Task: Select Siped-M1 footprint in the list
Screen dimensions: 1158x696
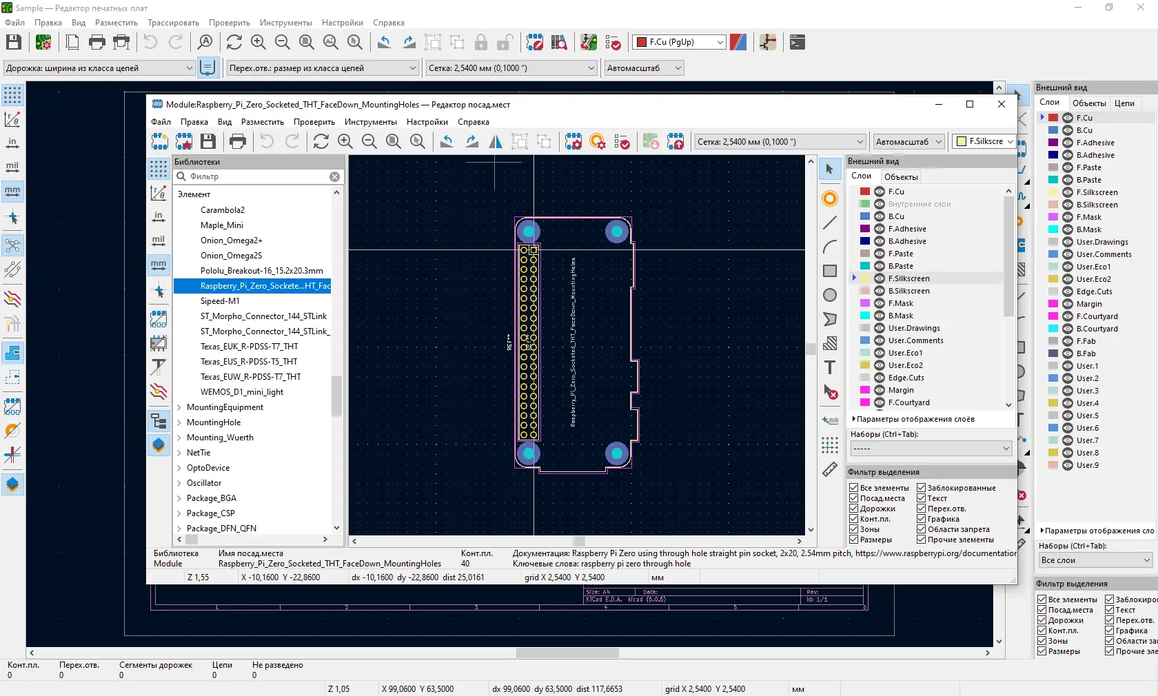Action: pyautogui.click(x=220, y=301)
